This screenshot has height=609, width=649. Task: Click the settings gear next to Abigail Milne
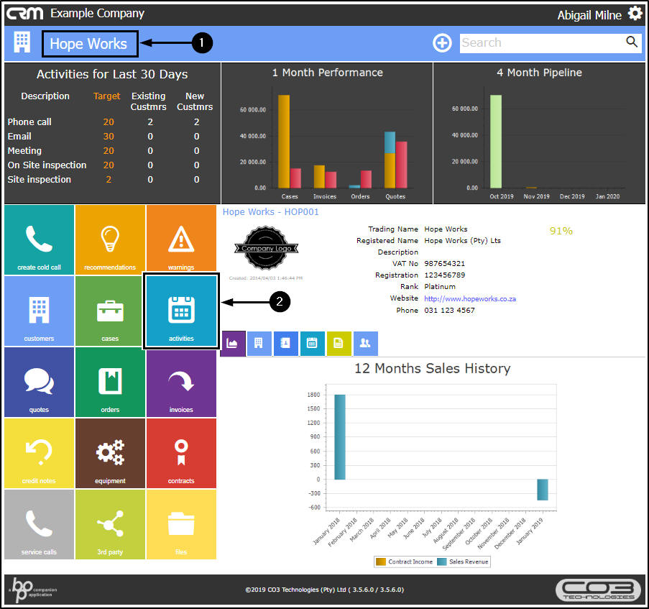pos(635,13)
